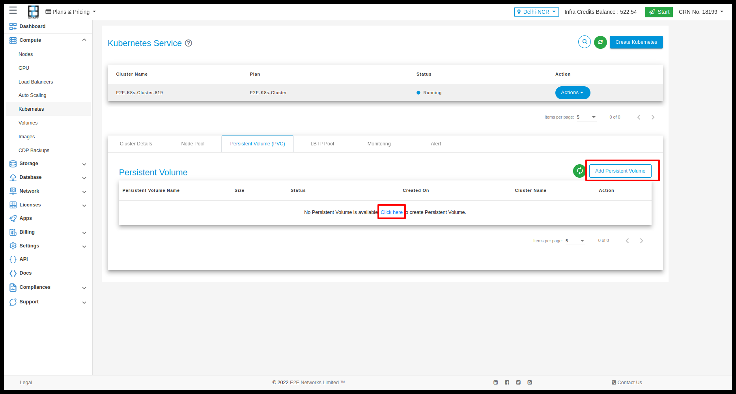Collapse the Compute section chevron

[x=84, y=40]
